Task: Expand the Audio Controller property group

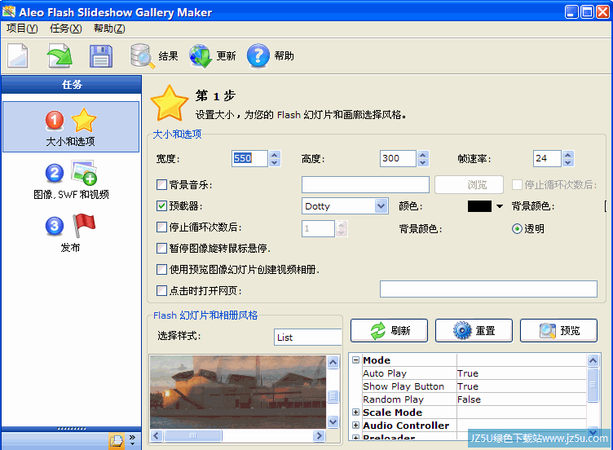Action: (x=355, y=425)
